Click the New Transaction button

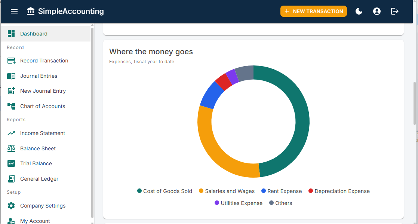313,11
